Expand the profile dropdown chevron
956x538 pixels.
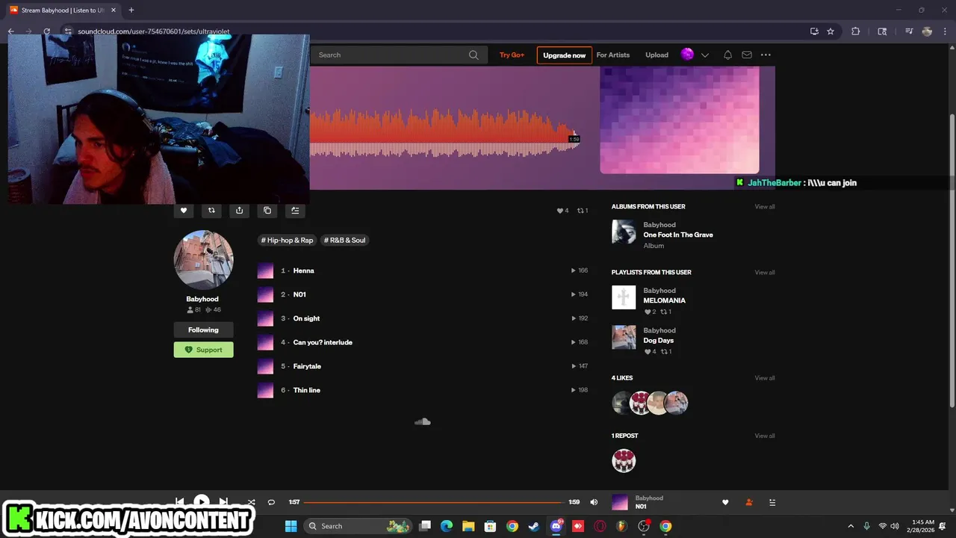pos(704,55)
